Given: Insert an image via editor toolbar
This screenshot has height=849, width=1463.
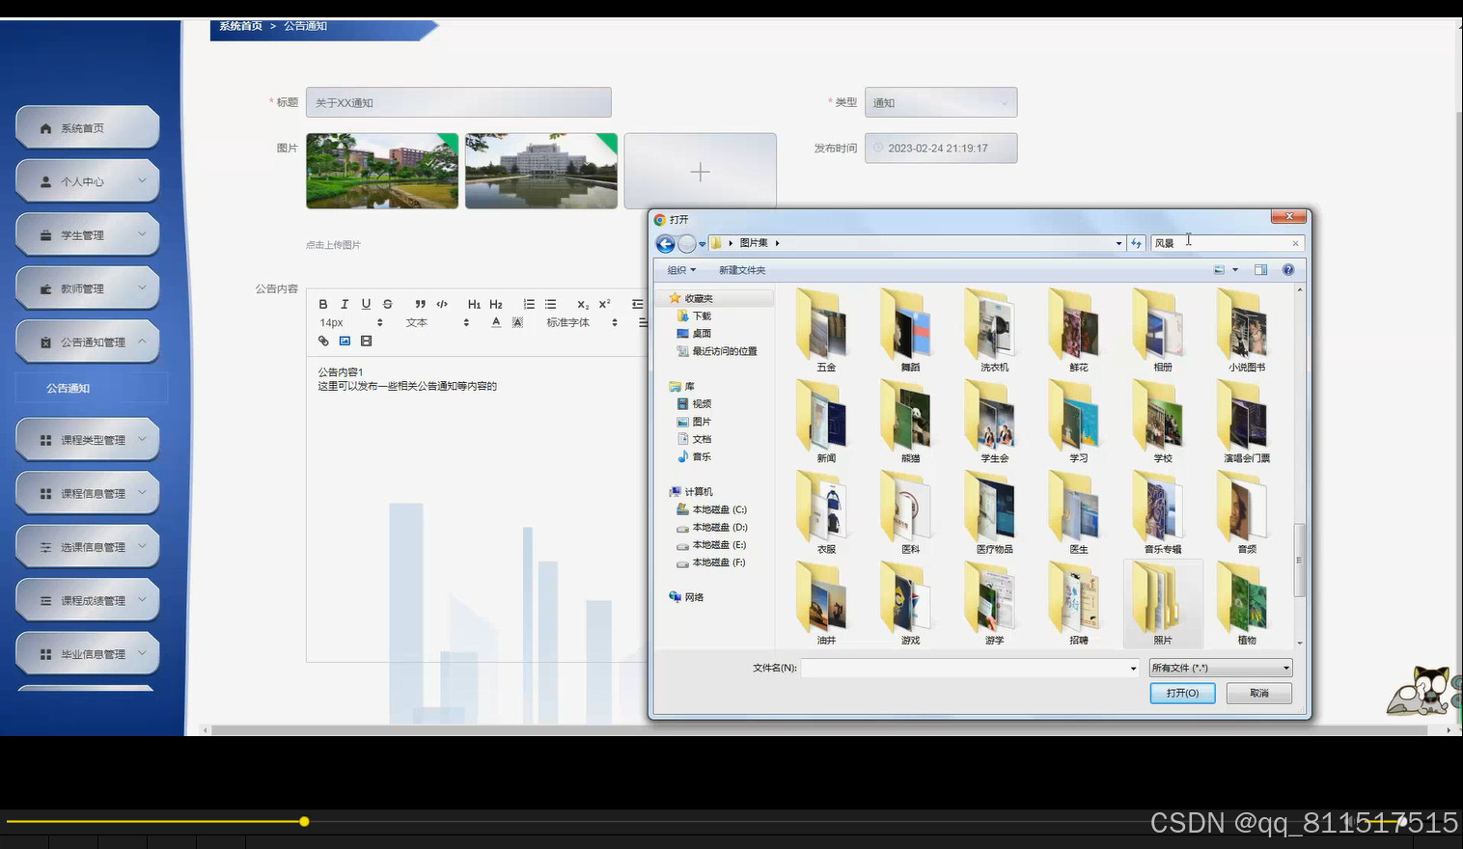Looking at the screenshot, I should (345, 341).
